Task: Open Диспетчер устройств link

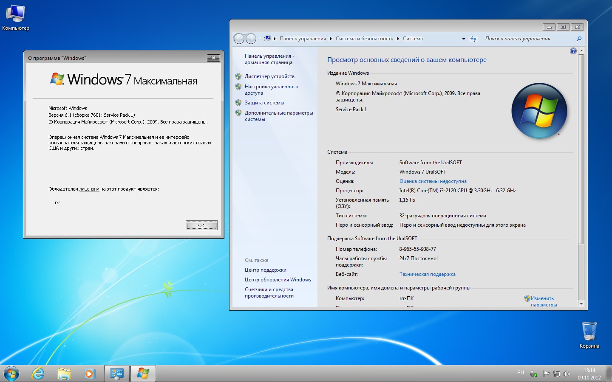Action: (269, 76)
